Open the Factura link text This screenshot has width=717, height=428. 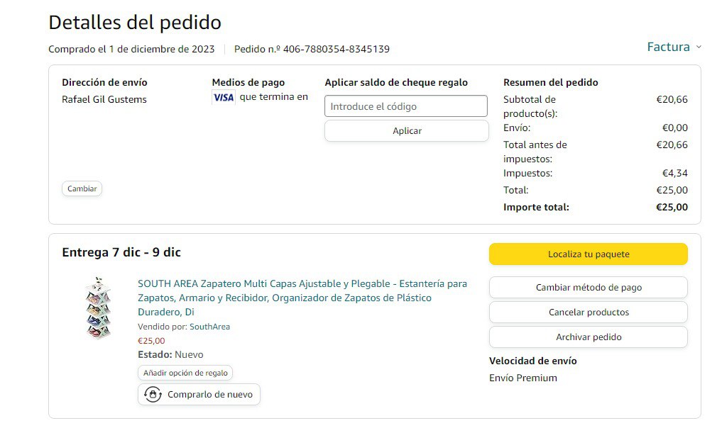pos(668,47)
